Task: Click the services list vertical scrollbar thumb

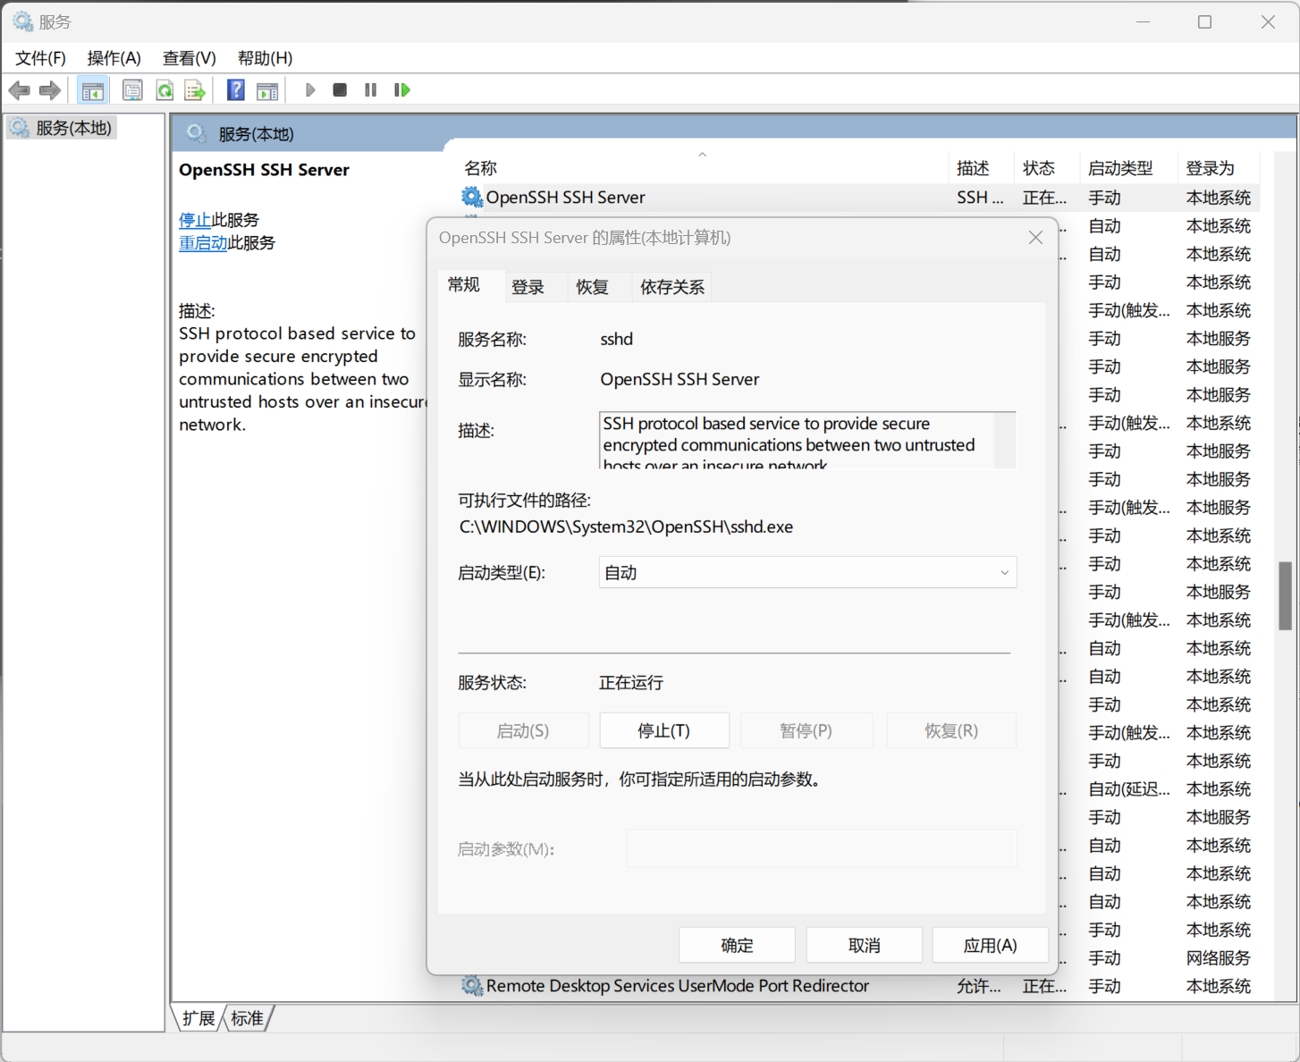Action: (1285, 595)
